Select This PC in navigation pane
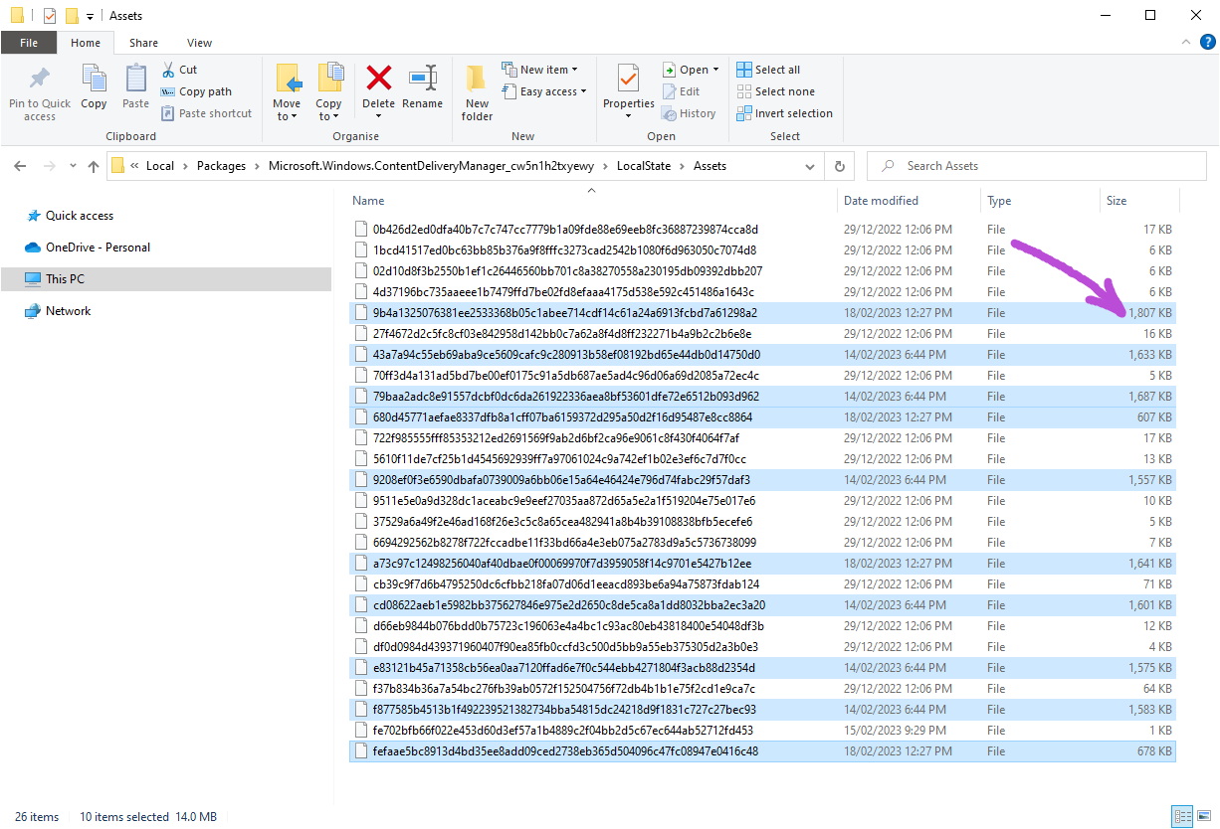1220x829 pixels. (x=65, y=279)
